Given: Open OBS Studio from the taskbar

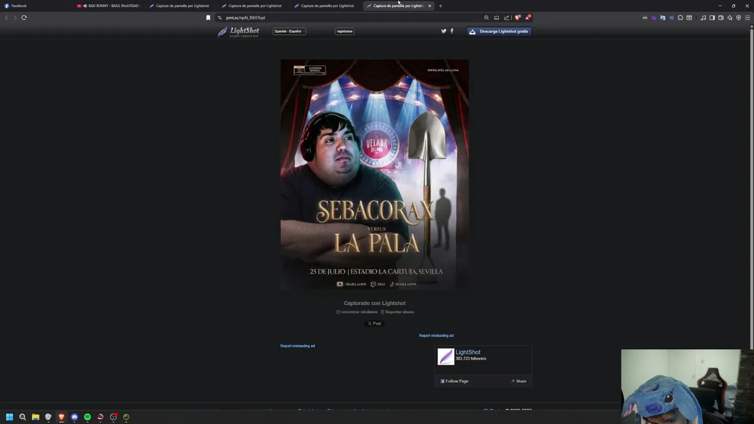Looking at the screenshot, I should [113, 417].
